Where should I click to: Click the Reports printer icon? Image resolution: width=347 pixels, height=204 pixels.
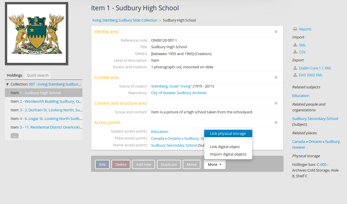(x=295, y=29)
